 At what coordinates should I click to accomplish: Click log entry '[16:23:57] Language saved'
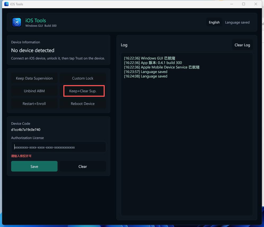pos(146,72)
